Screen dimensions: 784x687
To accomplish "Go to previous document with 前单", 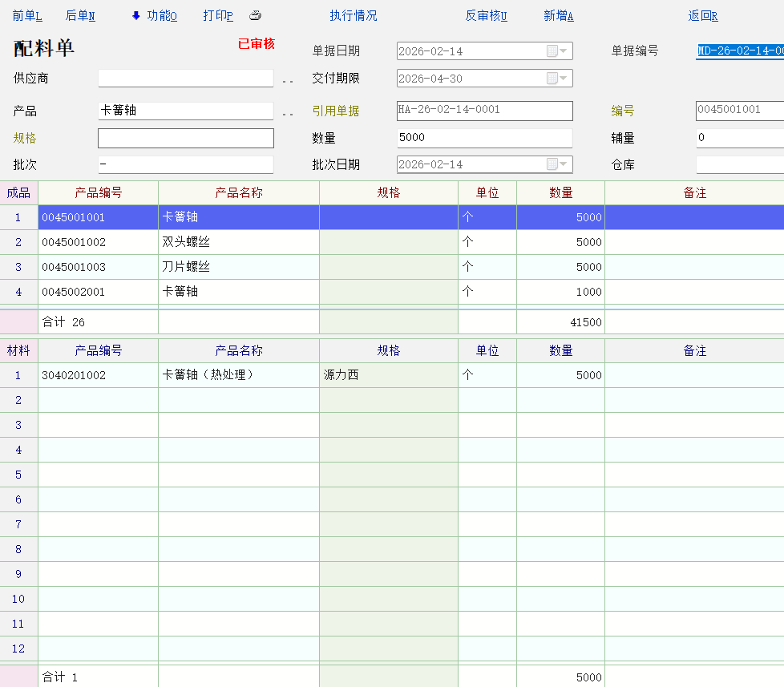I will [x=27, y=16].
